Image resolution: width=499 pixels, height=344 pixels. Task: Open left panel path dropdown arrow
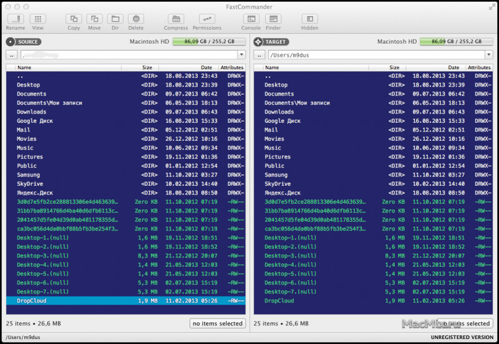241,55
